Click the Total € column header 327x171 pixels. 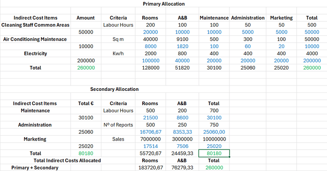coord(85,103)
